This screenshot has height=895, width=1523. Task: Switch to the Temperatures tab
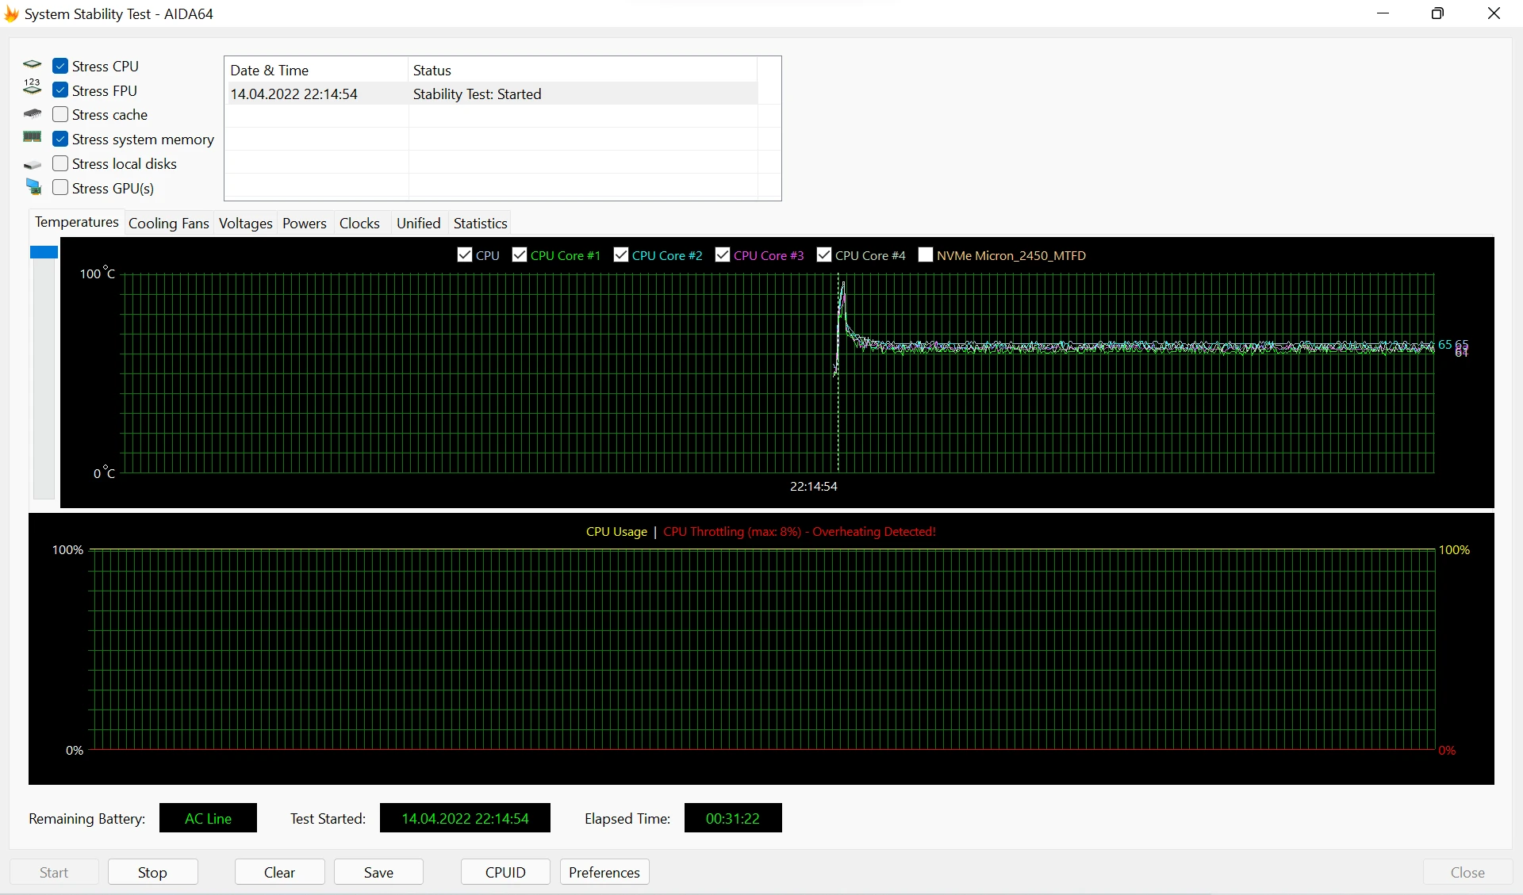(77, 222)
